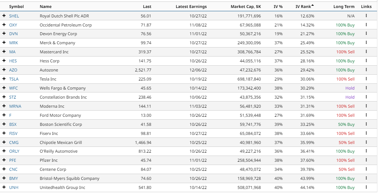The height and width of the screenshot is (194, 381).
Task: Open three-dot menu for Autozone row
Action: coord(366,70)
